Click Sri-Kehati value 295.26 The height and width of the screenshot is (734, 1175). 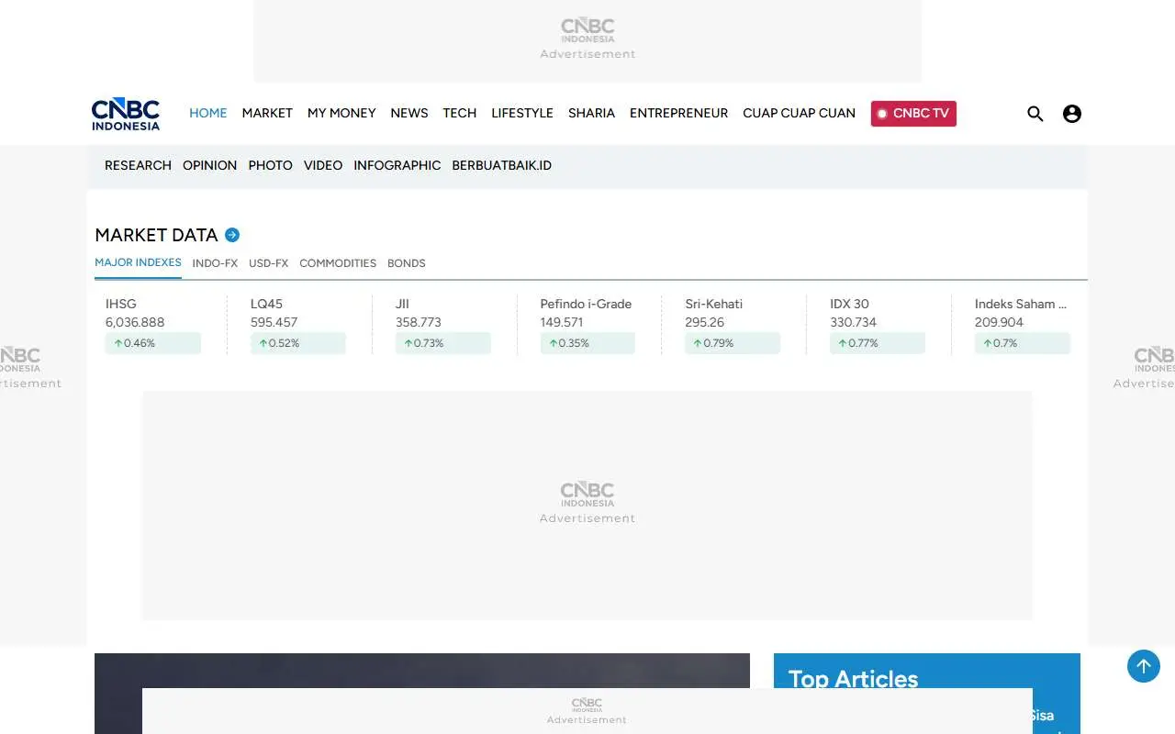click(x=704, y=322)
